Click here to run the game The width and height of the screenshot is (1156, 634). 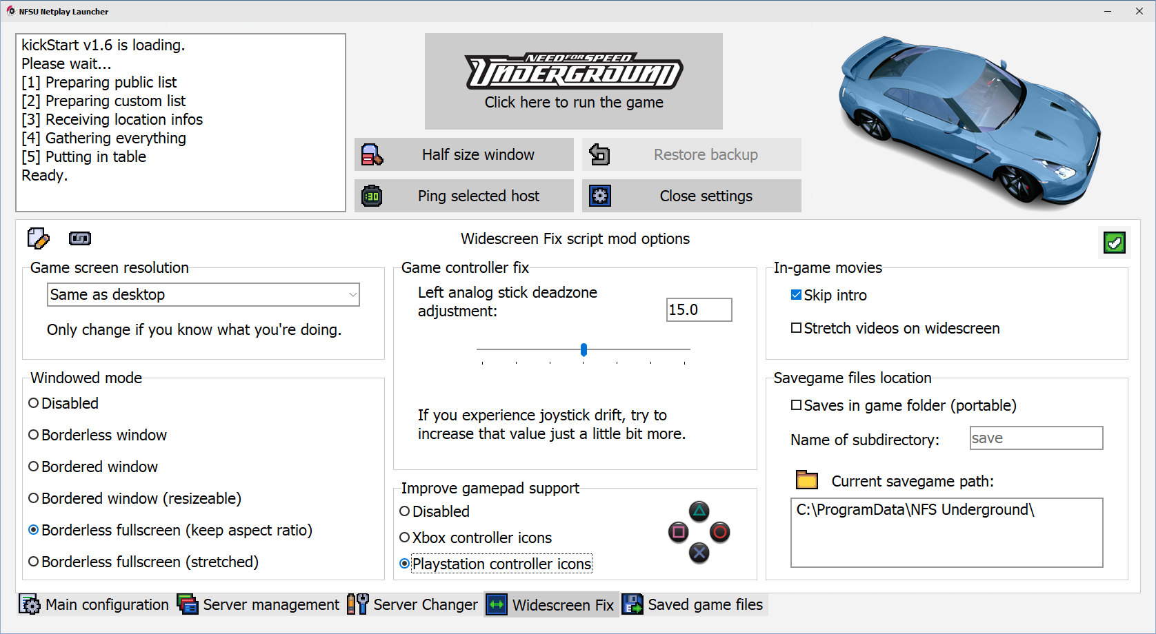574,81
